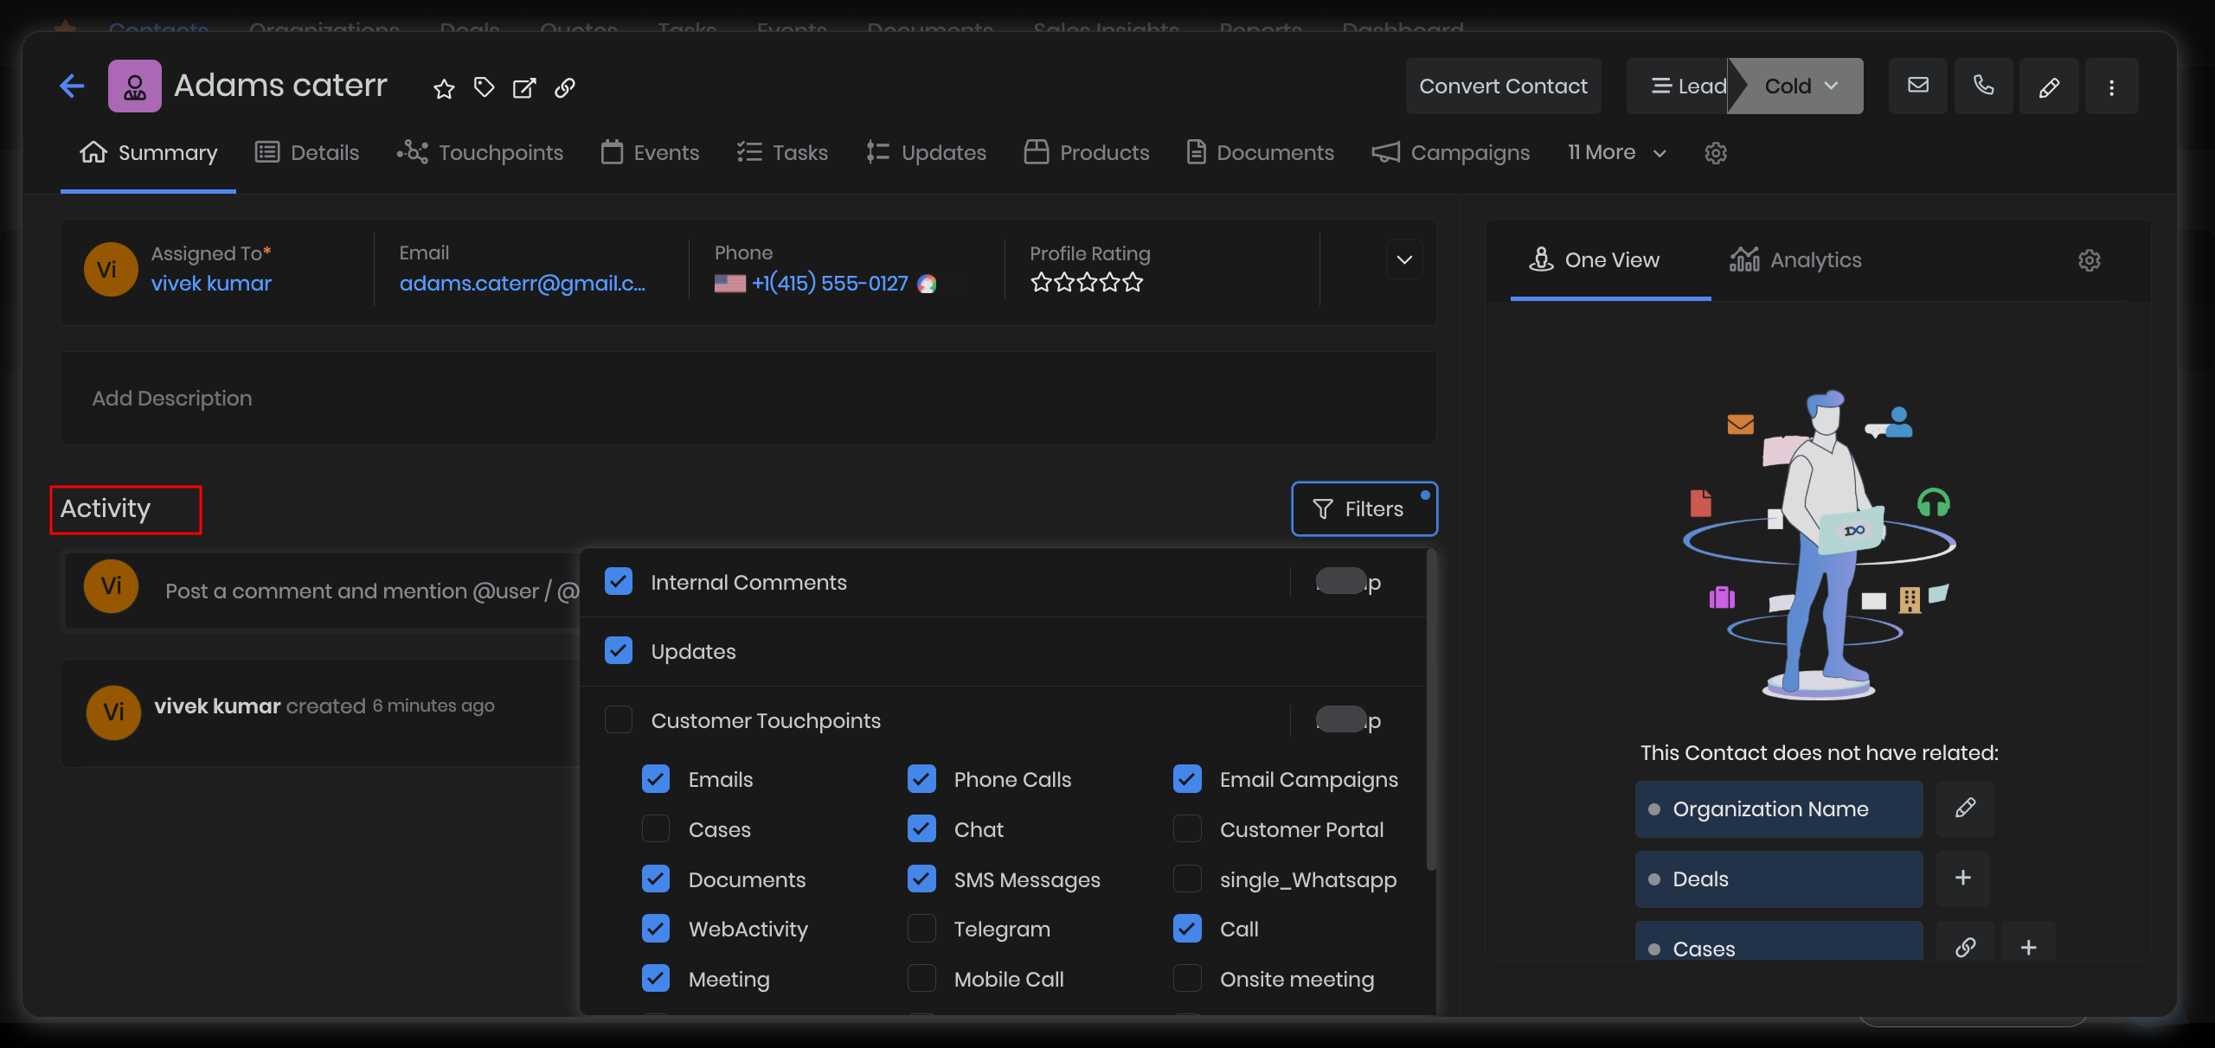The width and height of the screenshot is (2215, 1048).
Task: Switch to the Touchpoints tab
Action: click(x=481, y=152)
